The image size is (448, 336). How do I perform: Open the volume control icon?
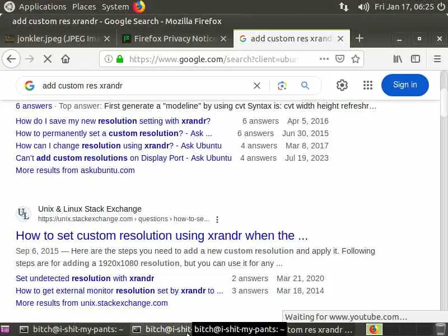[x=363, y=7]
